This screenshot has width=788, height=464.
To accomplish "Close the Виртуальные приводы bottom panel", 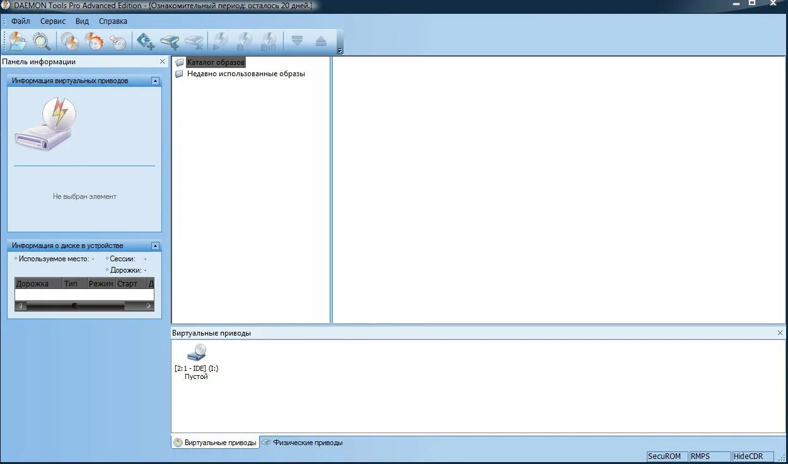I will 780,333.
